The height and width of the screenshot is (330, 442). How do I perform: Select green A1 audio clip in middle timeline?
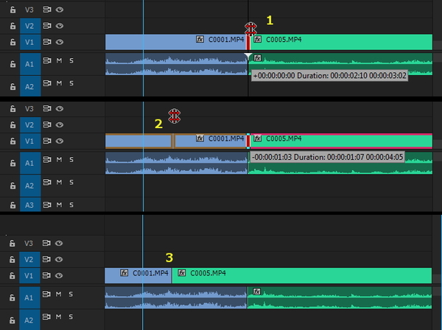tap(340, 164)
